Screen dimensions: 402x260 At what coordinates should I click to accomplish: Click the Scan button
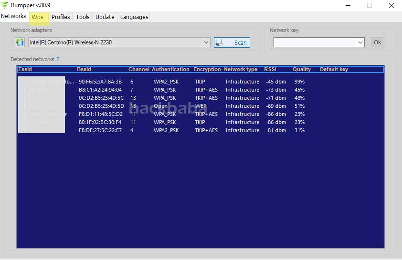coord(232,42)
